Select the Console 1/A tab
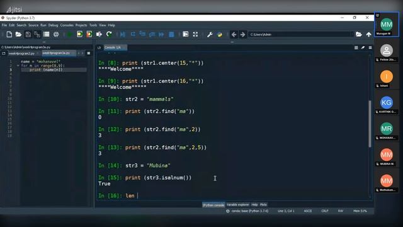The height and width of the screenshot is (227, 403). 115,48
